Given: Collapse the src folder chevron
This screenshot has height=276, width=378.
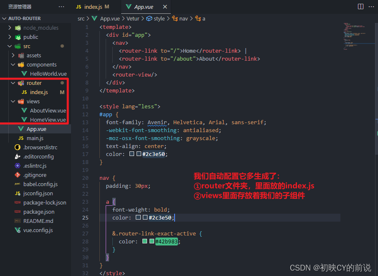Looking at the screenshot, I should point(10,46).
